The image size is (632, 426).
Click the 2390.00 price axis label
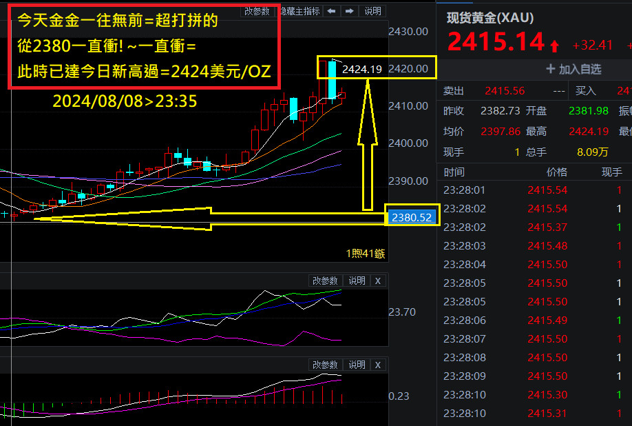point(408,181)
